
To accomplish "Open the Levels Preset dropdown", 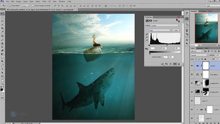I will (165, 26).
